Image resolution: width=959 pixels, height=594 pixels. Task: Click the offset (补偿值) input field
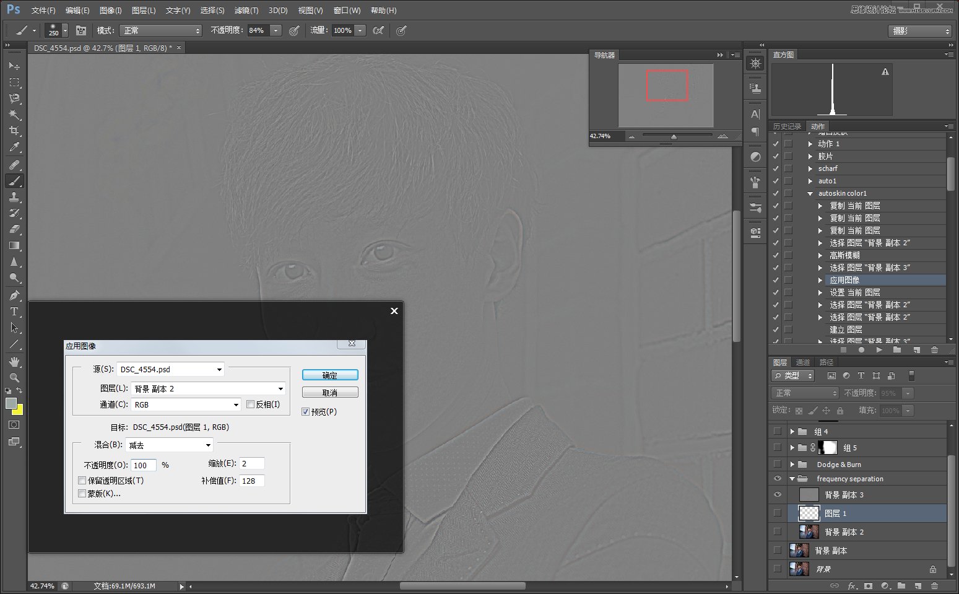pos(252,481)
